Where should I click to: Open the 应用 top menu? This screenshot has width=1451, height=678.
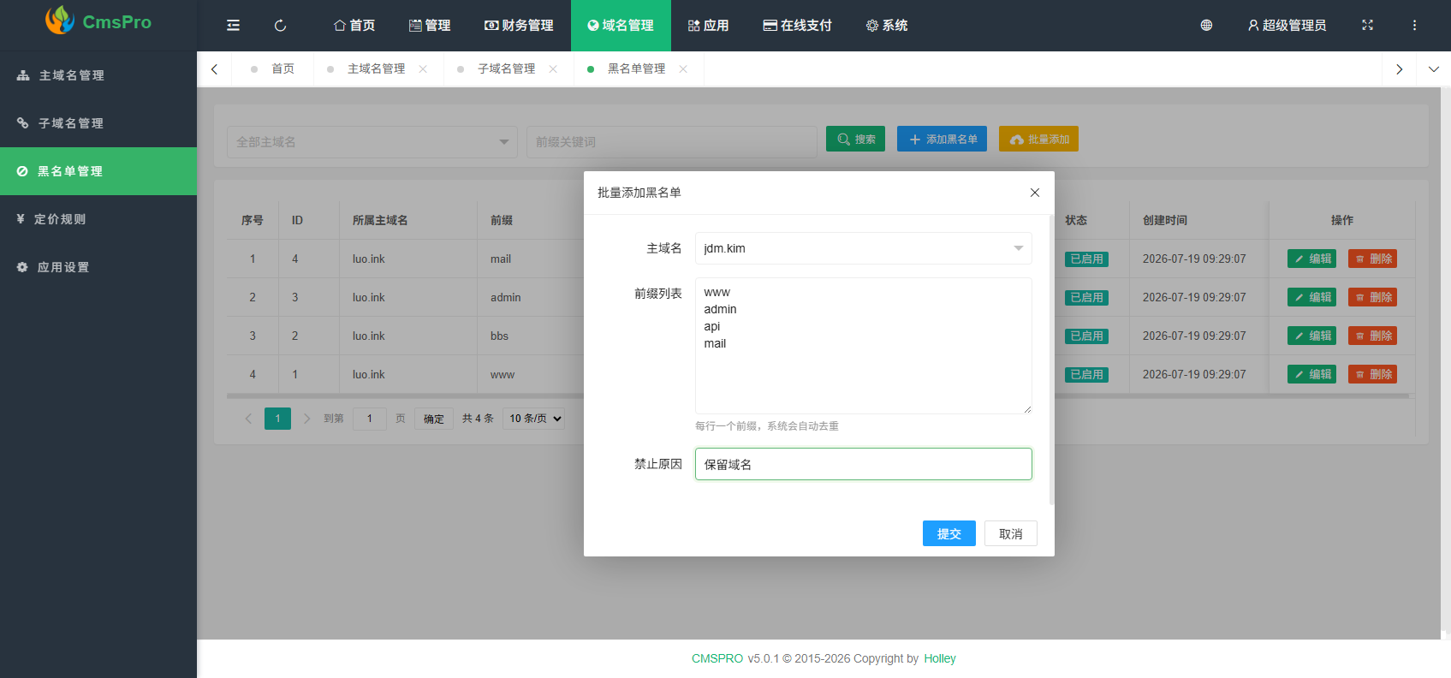click(x=709, y=26)
